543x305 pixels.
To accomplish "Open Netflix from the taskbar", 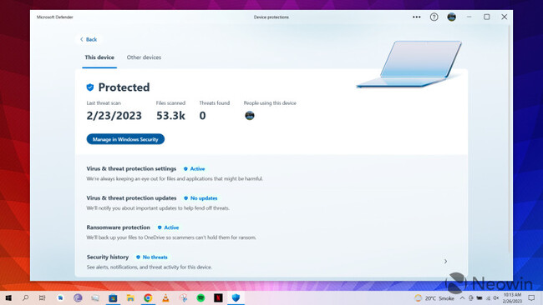I will pos(218,297).
